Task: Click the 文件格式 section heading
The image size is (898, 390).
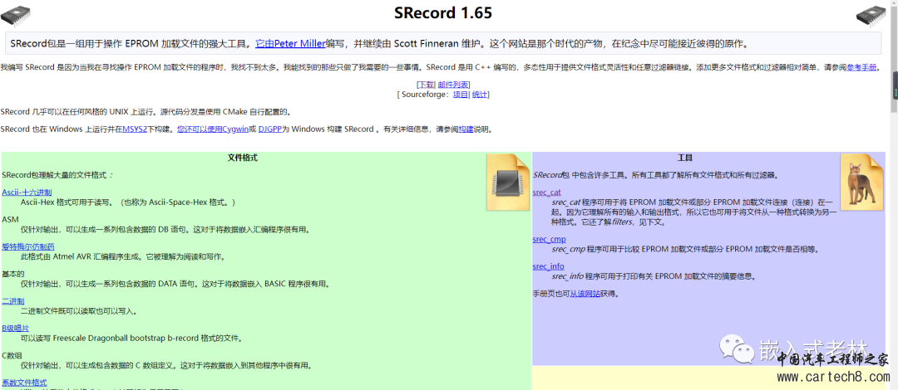Action: pyautogui.click(x=243, y=158)
